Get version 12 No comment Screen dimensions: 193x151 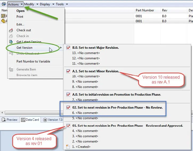click(x=86, y=58)
